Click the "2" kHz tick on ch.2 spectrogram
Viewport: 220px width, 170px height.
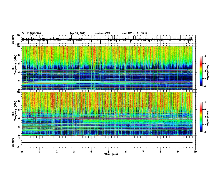coord(19,127)
